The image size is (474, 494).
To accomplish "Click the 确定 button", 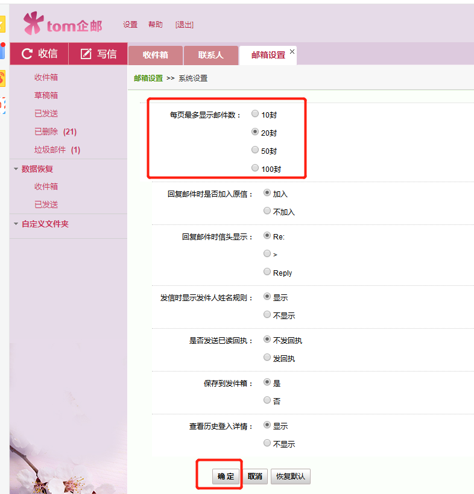I will tap(226, 477).
